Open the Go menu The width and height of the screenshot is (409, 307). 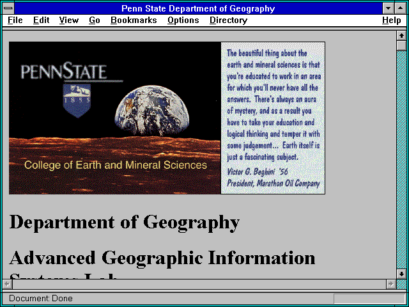[95, 20]
